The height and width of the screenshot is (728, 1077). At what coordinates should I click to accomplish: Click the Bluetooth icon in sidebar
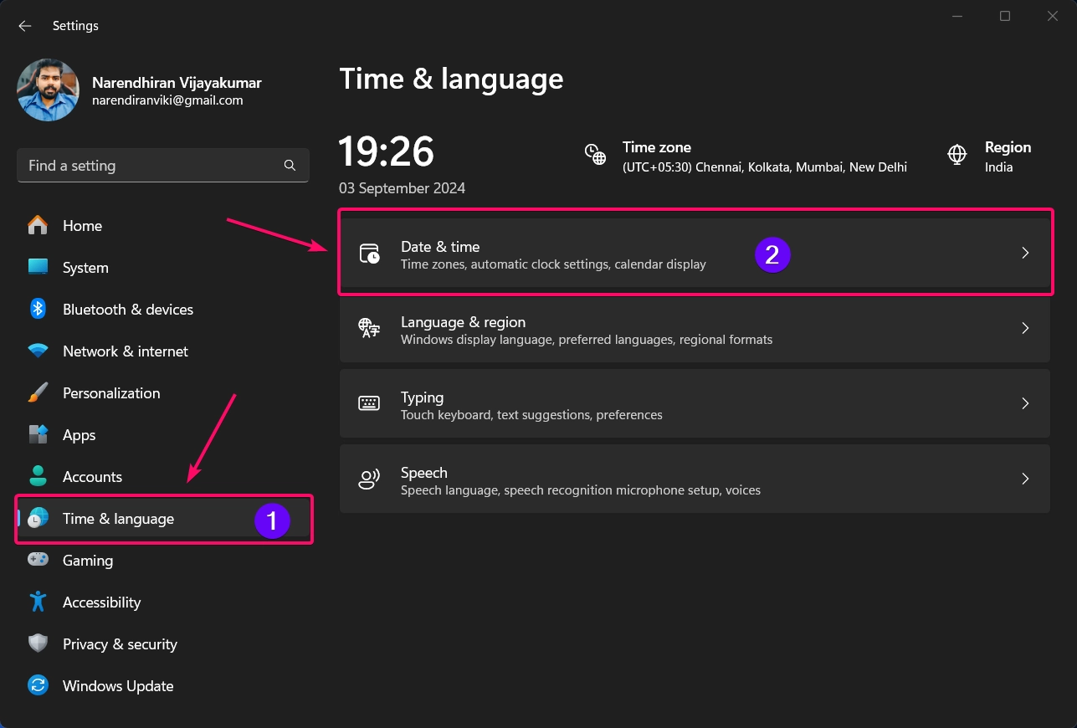(38, 309)
